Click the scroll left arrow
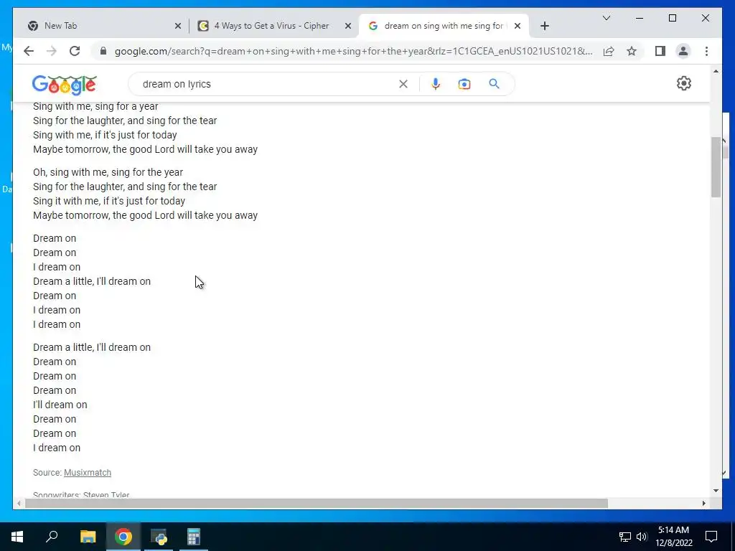 19,503
